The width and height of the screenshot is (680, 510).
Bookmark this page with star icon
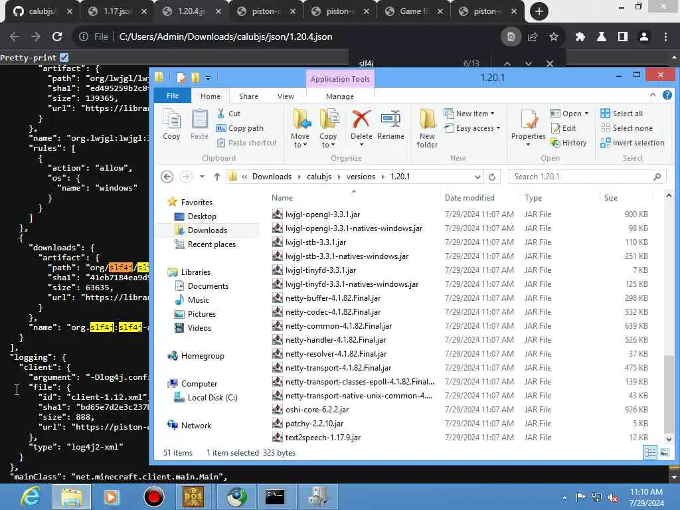point(554,37)
